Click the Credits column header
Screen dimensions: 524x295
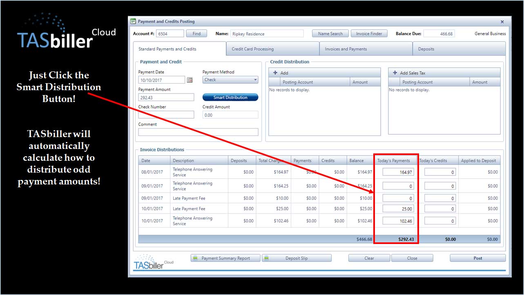(x=332, y=160)
